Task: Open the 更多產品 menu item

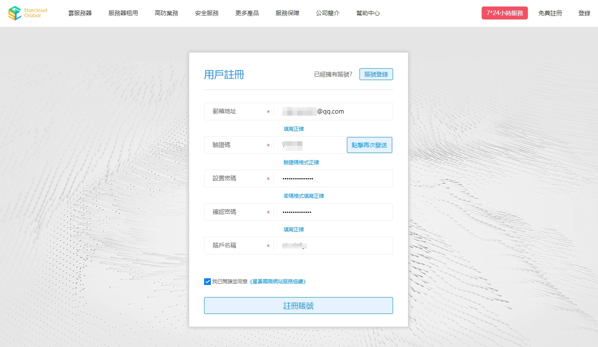Action: (x=247, y=13)
